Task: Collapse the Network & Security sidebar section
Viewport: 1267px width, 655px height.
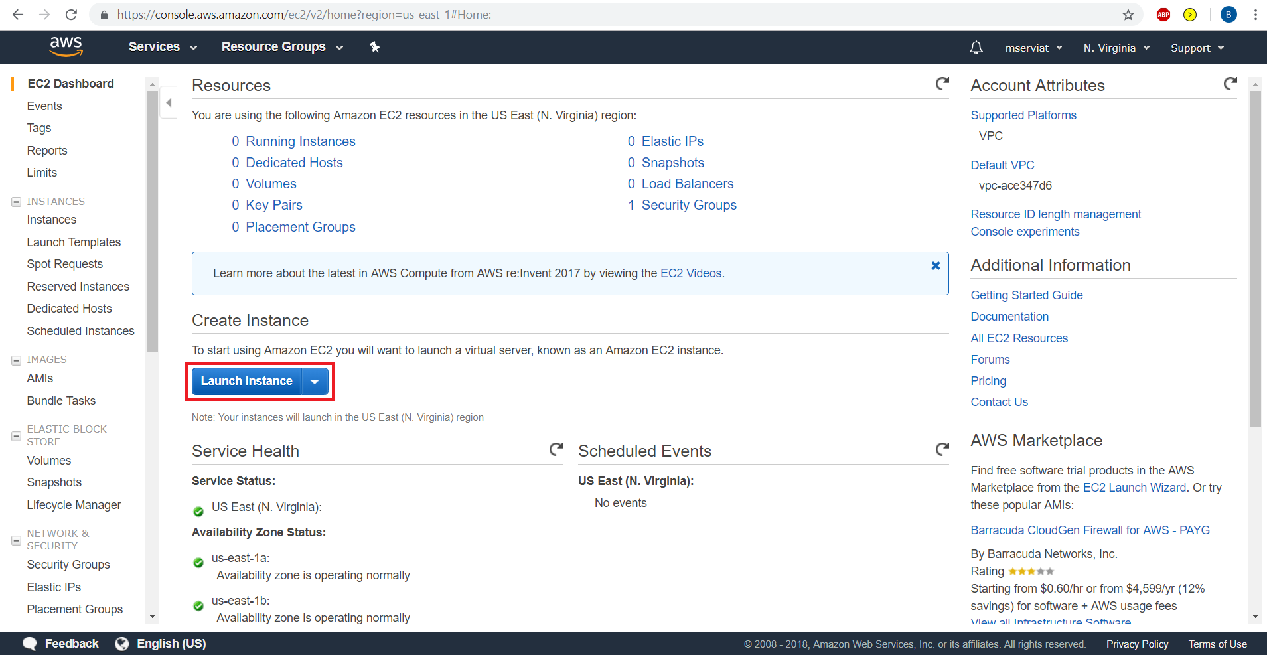Action: click(17, 540)
